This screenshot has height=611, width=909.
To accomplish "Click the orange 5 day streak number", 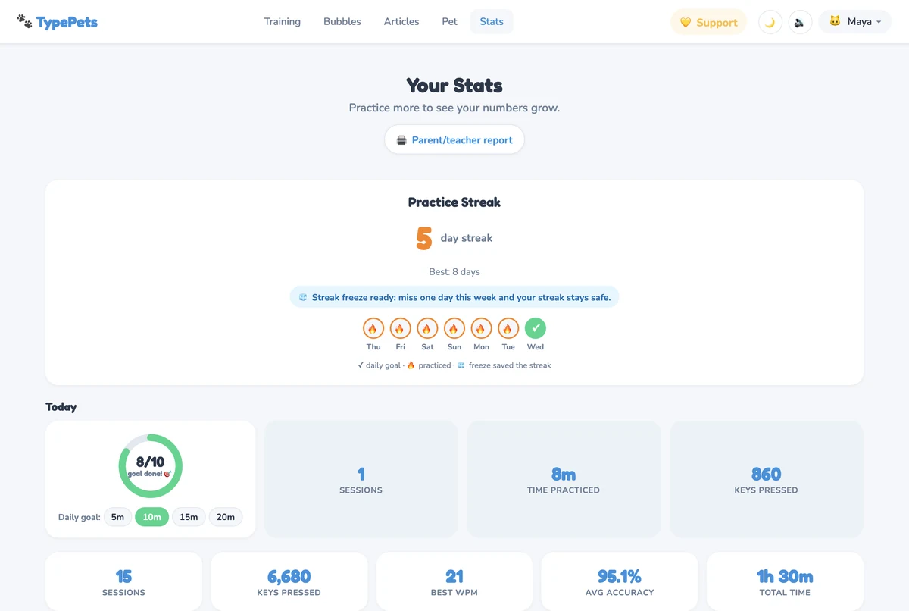I will [x=423, y=238].
